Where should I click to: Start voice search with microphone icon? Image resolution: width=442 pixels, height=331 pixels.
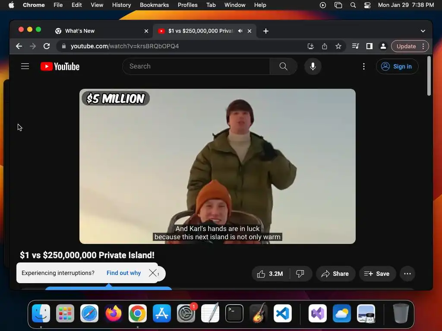coord(313,66)
